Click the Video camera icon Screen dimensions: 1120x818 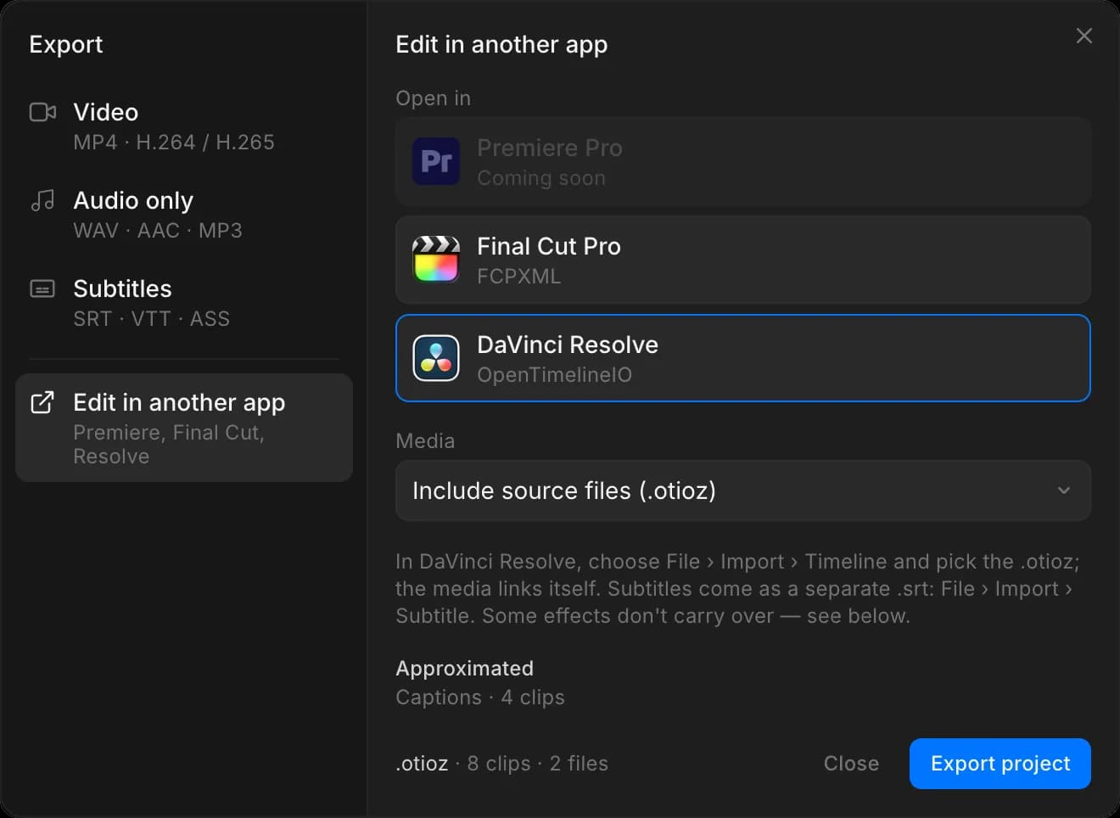click(x=42, y=112)
